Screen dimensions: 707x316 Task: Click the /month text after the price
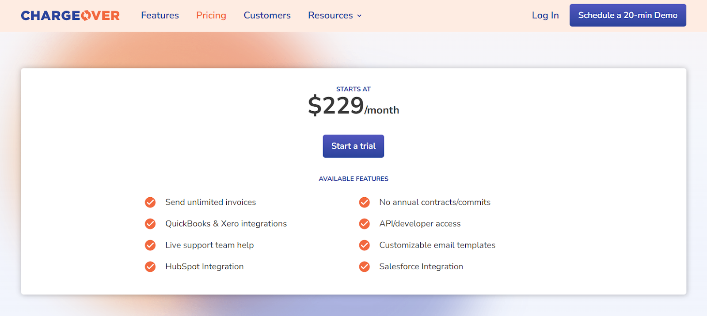[382, 110]
